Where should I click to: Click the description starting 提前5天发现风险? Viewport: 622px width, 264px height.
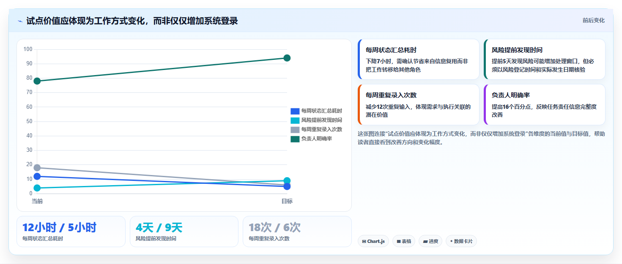(543, 65)
